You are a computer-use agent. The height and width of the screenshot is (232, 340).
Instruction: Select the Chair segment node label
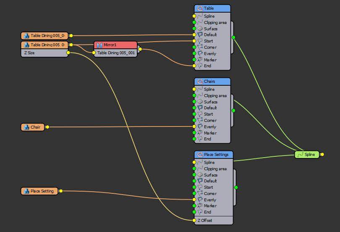tap(35, 127)
